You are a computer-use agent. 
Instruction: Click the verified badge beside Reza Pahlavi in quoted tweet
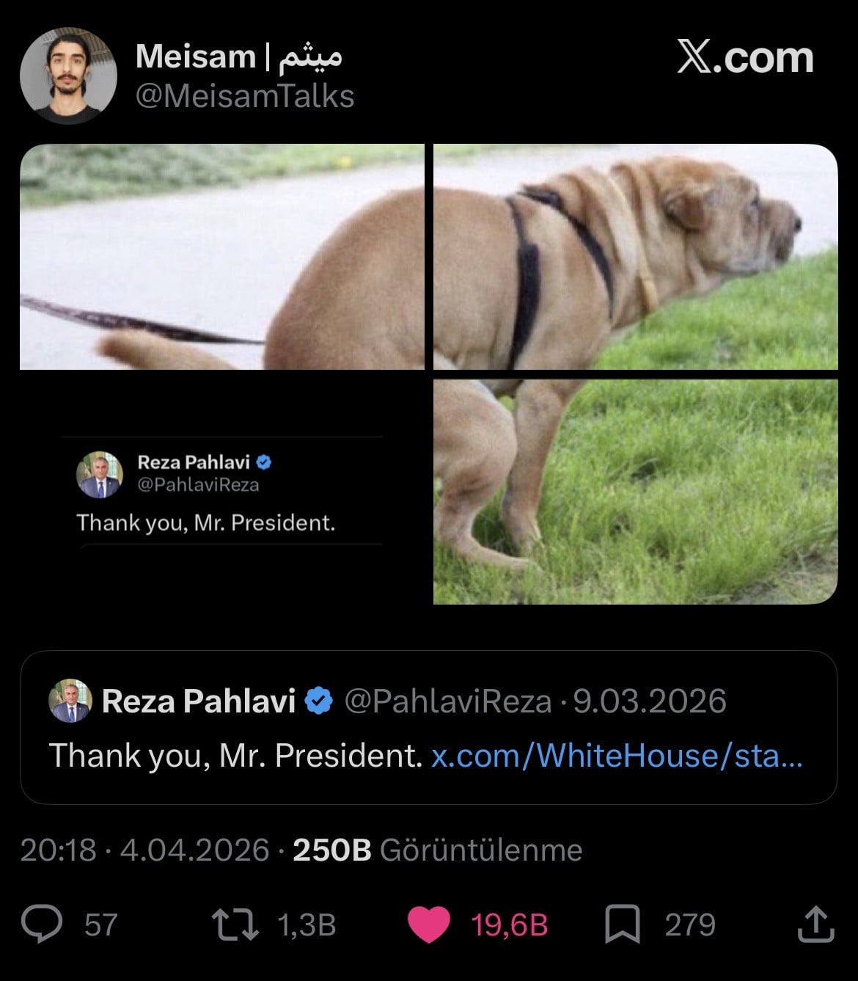[x=318, y=701]
